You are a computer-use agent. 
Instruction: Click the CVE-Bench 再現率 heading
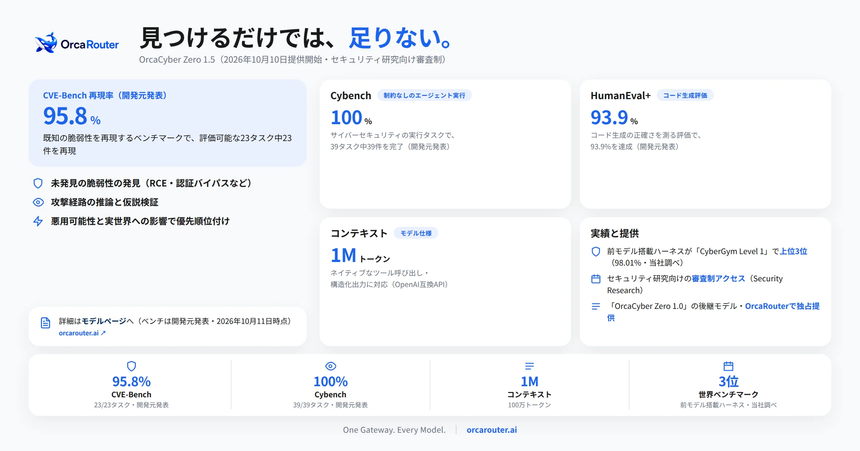click(105, 96)
